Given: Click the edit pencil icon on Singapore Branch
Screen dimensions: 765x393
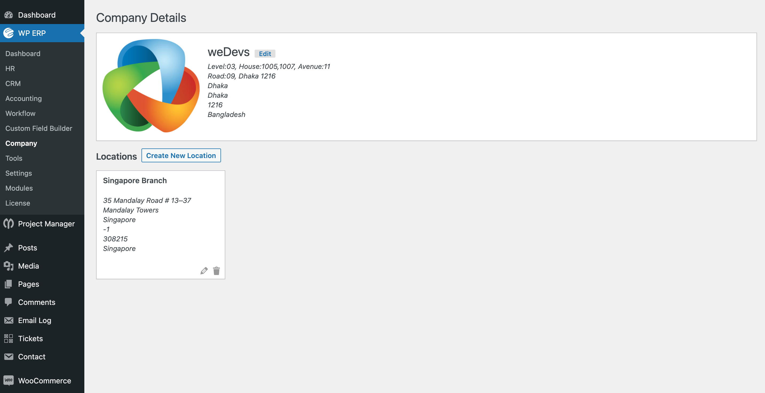Looking at the screenshot, I should 204,271.
